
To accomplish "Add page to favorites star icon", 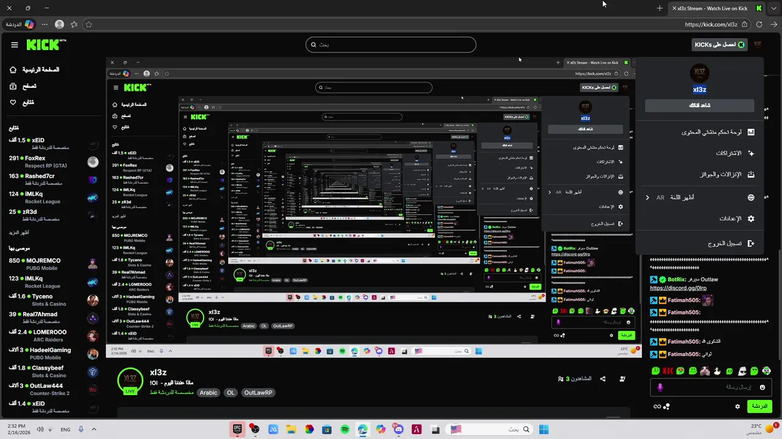I will [x=89, y=24].
